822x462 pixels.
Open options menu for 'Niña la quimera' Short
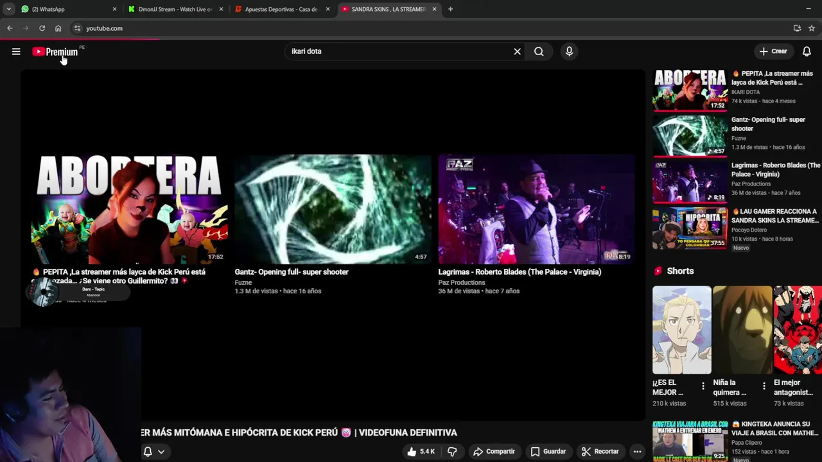(x=764, y=386)
